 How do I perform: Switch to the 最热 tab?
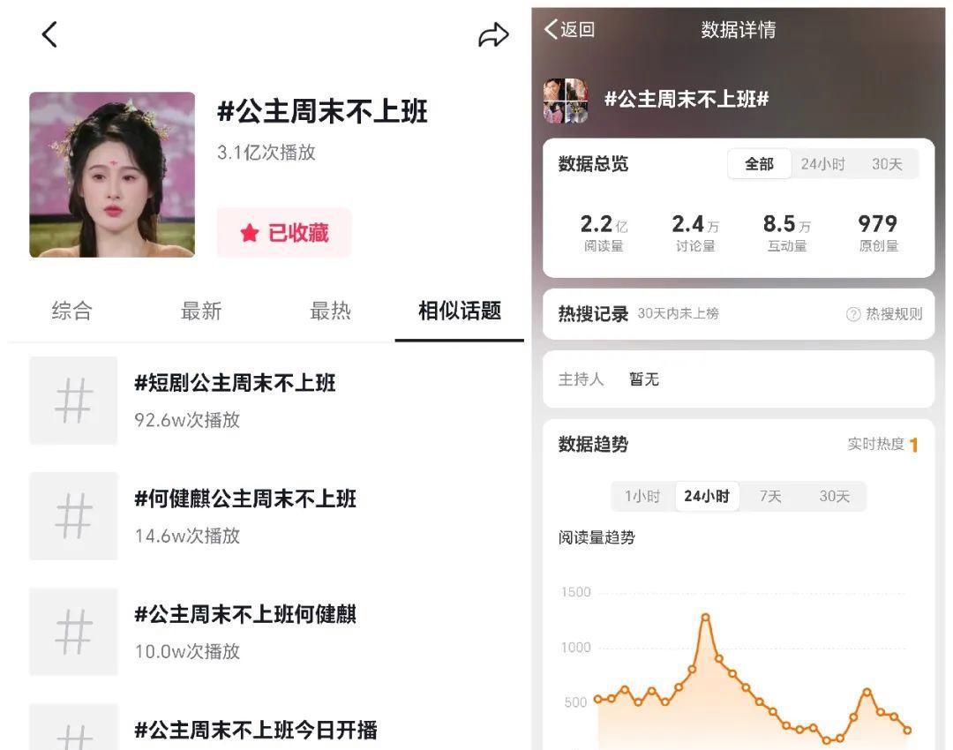330,311
